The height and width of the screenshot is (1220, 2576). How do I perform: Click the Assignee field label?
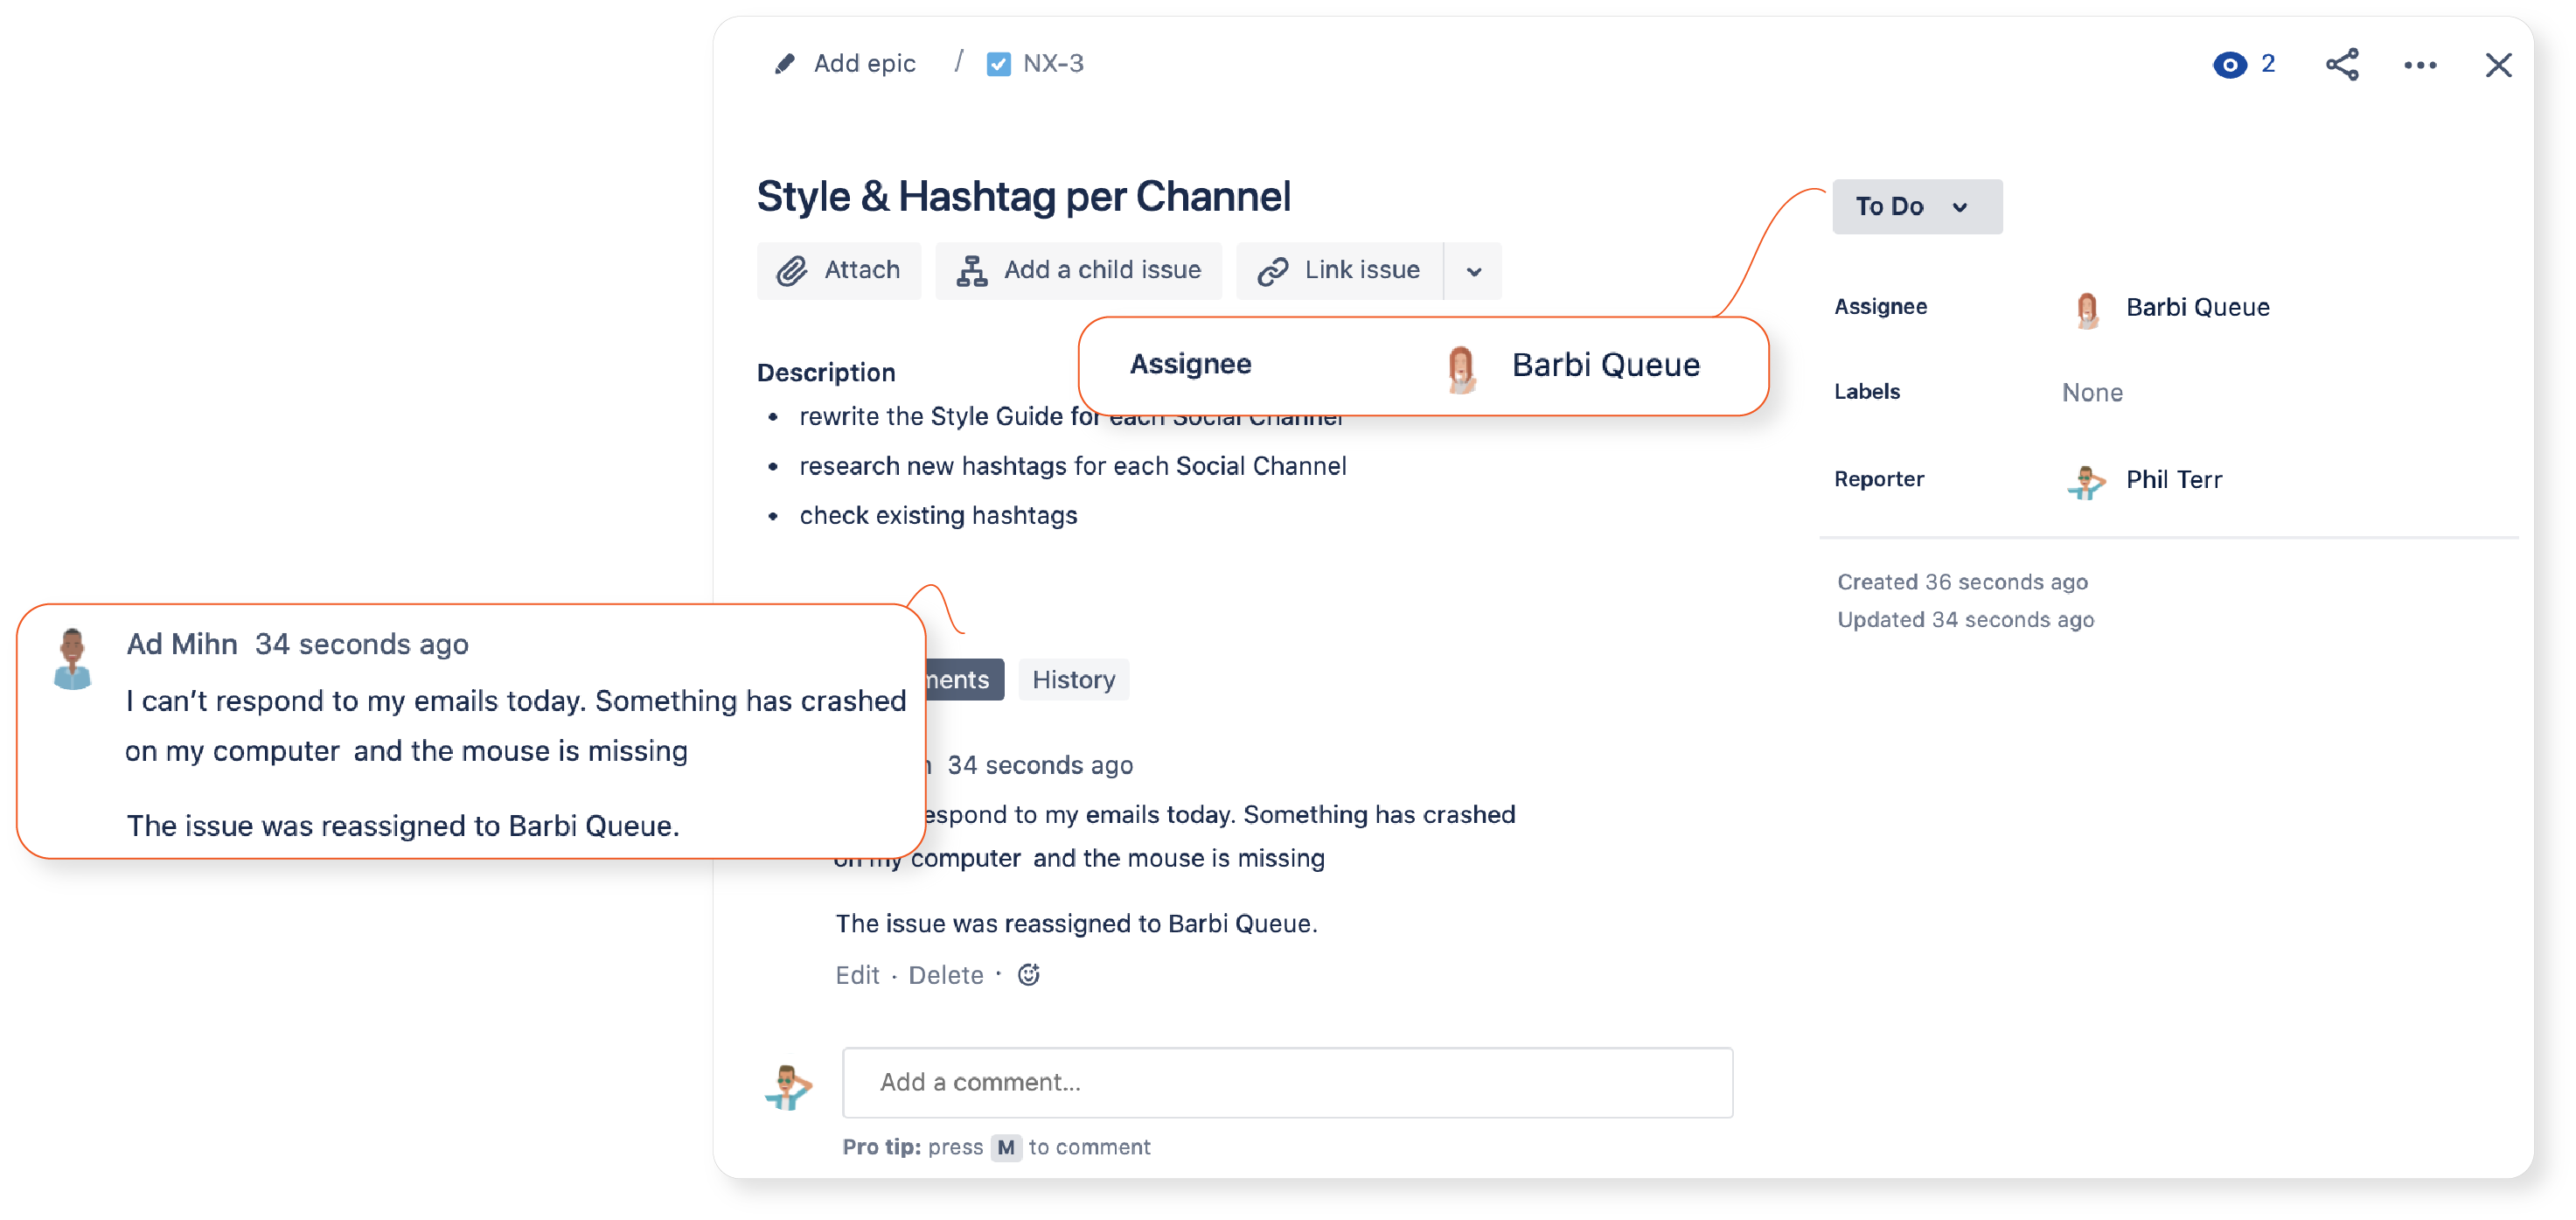point(1880,306)
